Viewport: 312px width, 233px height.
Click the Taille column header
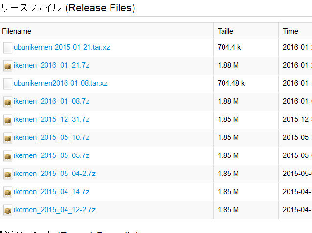[x=225, y=31]
